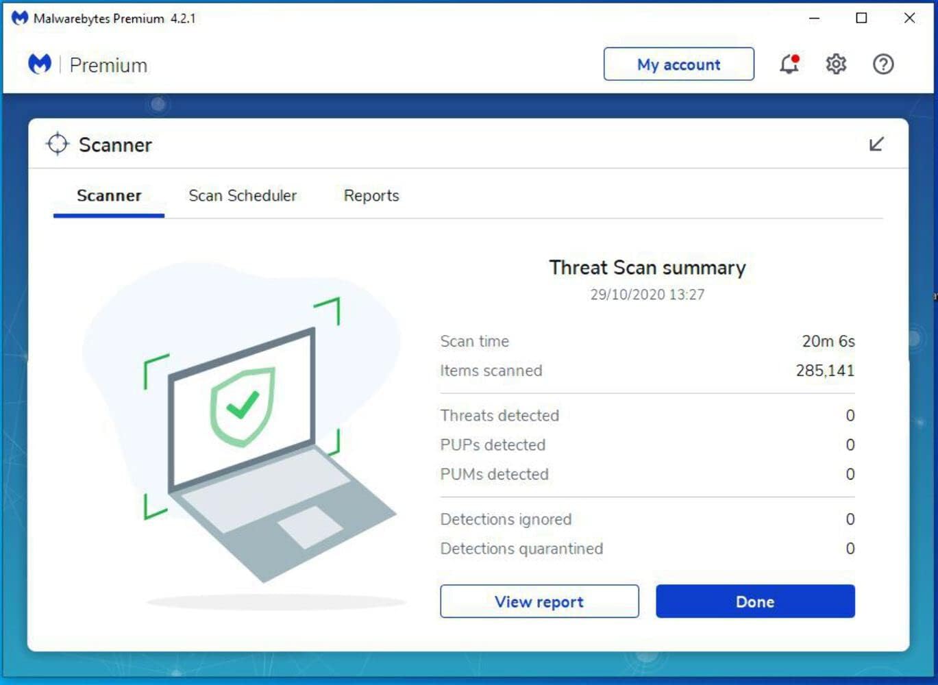Maximize the Malwarebytes window
Viewport: 938px width, 685px height.
coord(862,18)
